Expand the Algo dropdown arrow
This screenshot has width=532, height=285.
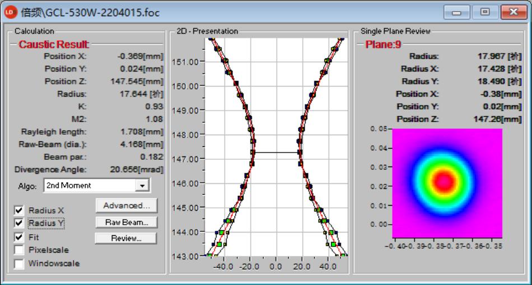point(143,185)
